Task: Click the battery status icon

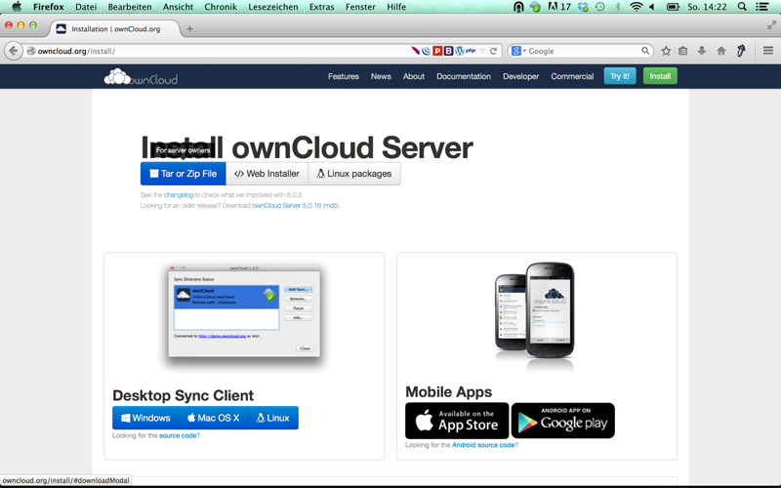Action: tap(673, 7)
